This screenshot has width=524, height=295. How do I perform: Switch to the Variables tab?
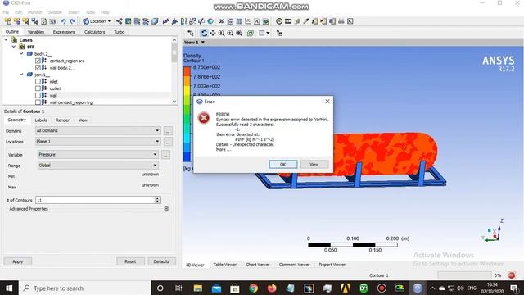click(36, 32)
